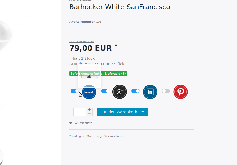This screenshot has width=237, height=165.
Task: Click the Facebook share icon
Action: coord(89,92)
